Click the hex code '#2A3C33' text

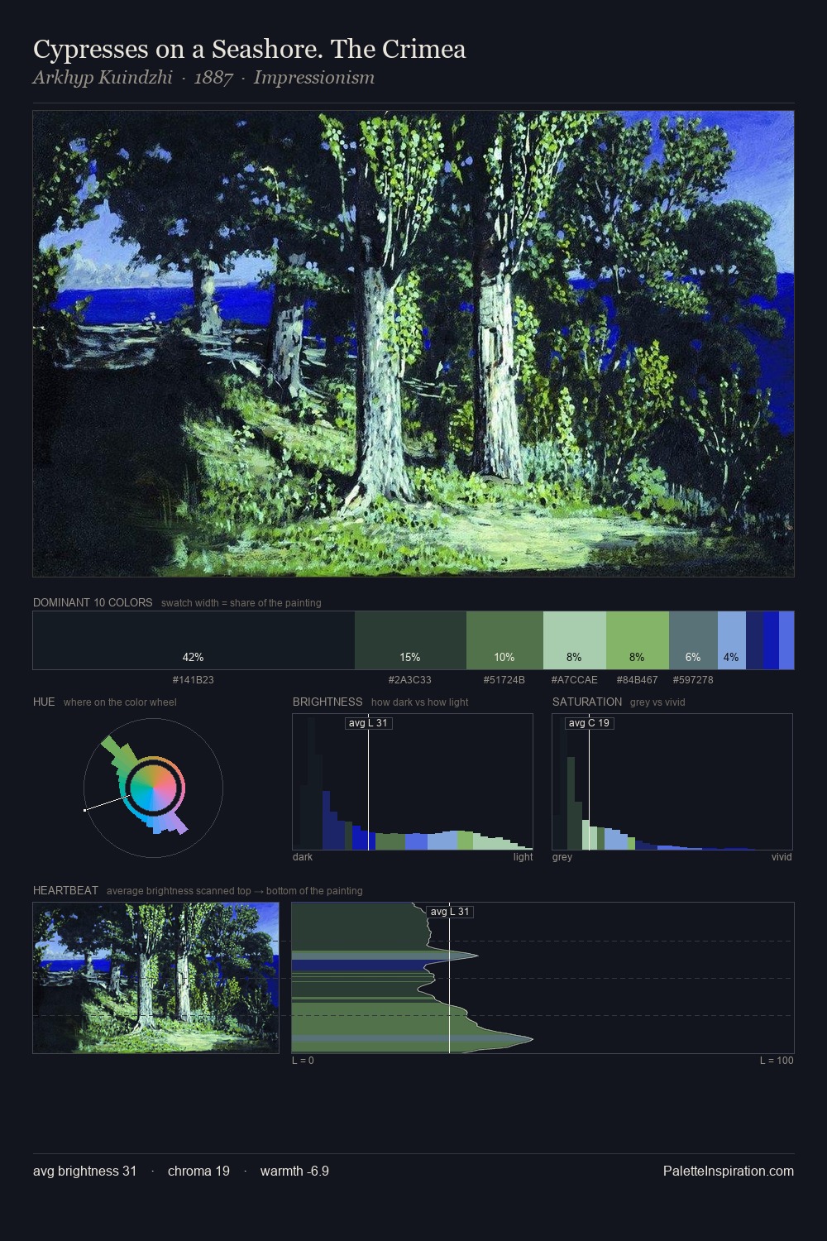coord(410,680)
